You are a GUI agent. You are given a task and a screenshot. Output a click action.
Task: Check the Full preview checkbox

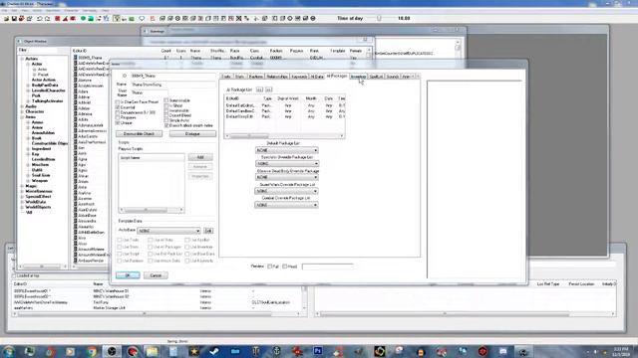[269, 267]
